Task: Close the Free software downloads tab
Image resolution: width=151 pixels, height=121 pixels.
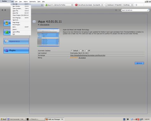Action: pyautogui.click(x=102, y=5)
